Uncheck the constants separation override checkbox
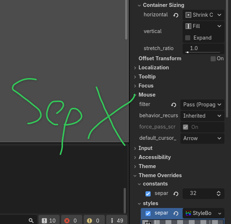The width and height of the screenshot is (231, 224). (148, 194)
